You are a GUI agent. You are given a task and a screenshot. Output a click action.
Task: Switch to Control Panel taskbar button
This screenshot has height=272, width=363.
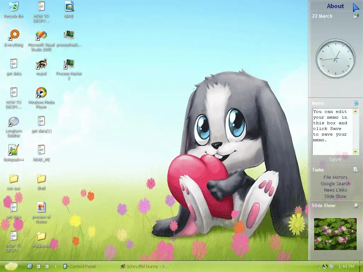point(79,266)
